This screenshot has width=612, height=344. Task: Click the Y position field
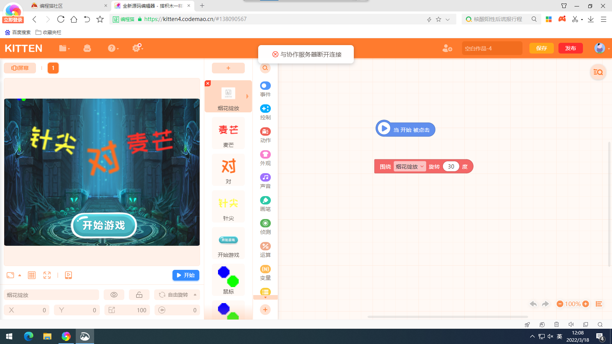click(77, 310)
